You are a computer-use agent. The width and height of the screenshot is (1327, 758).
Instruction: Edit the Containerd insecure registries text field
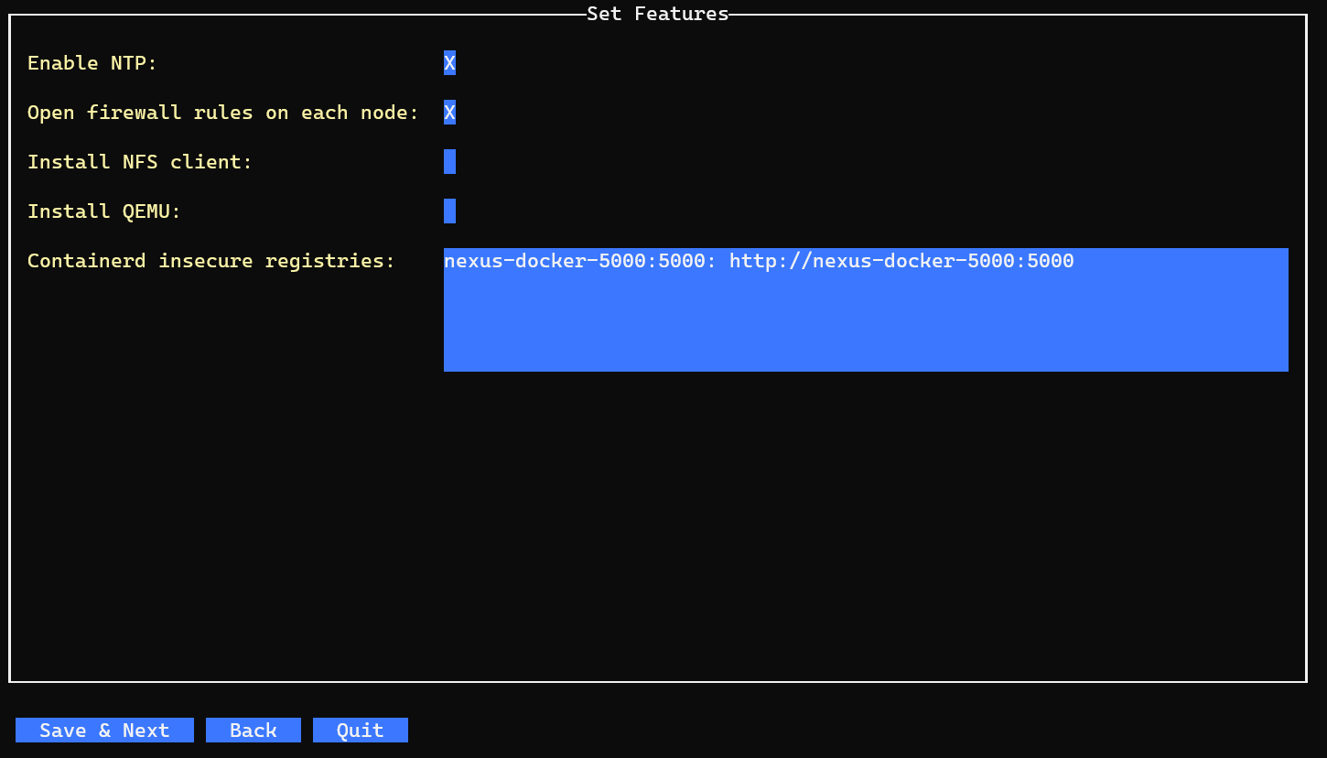point(866,309)
